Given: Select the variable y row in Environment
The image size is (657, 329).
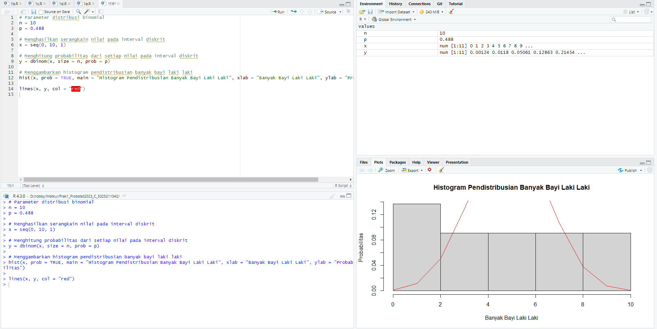Looking at the screenshot, I should [505, 52].
